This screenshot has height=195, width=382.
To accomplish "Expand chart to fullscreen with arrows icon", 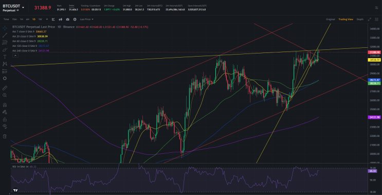I will [x=369, y=19].
